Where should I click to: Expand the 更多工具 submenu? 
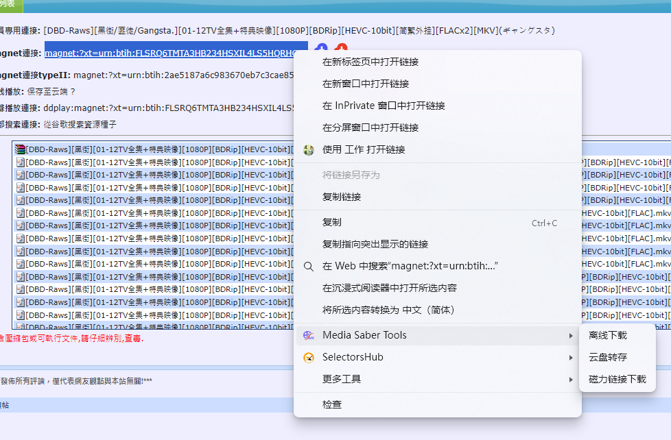[572, 380]
